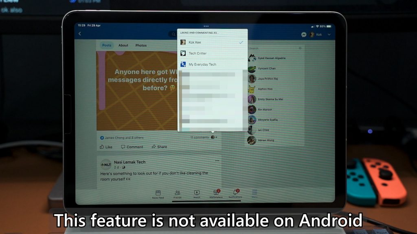Image resolution: width=417 pixels, height=234 pixels.
Task: Open the Marketplace tab icon
Action: pos(216,192)
